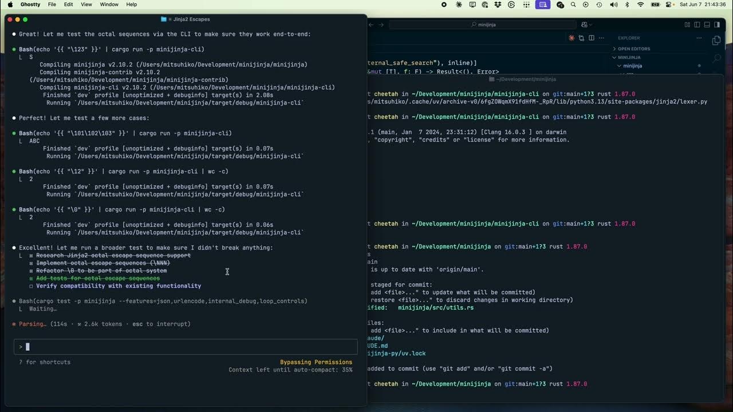The height and width of the screenshot is (412, 733).
Task: Open Control Center in menu bar
Action: [669, 4]
